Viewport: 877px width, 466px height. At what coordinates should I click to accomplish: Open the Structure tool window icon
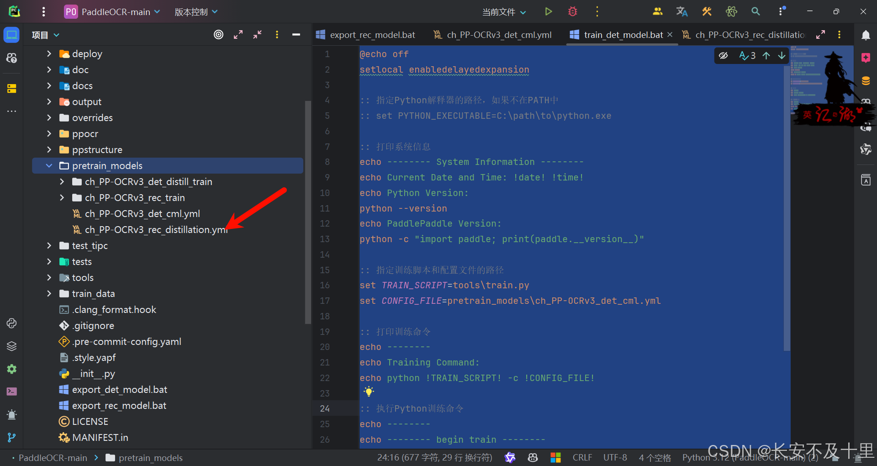12,88
